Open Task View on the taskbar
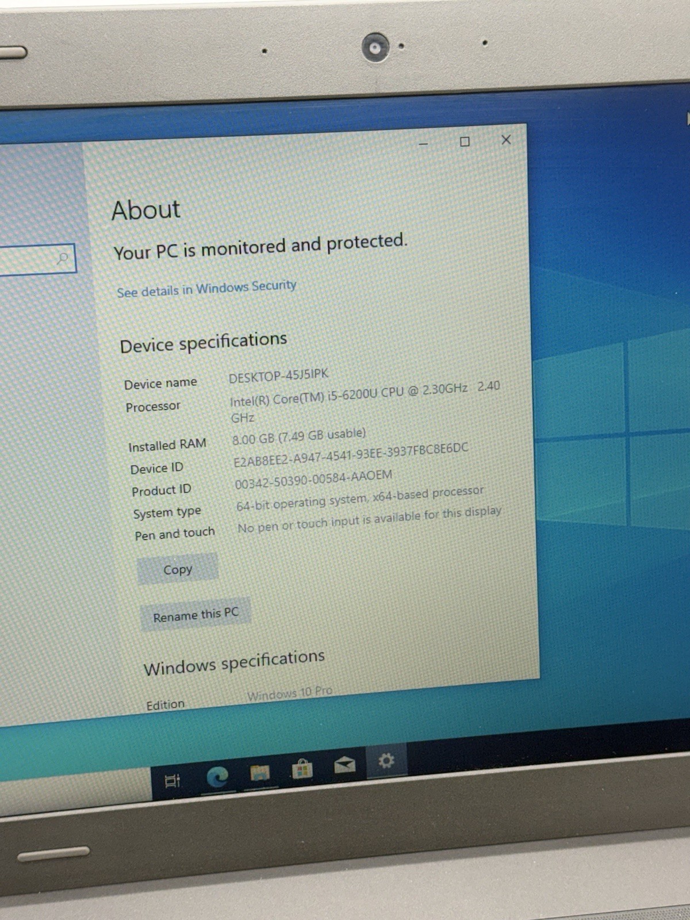The image size is (690, 920). 172,780
